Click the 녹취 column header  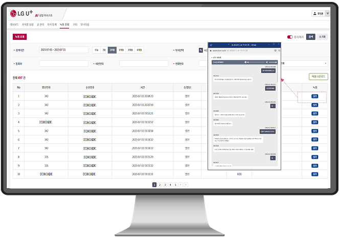click(315, 87)
